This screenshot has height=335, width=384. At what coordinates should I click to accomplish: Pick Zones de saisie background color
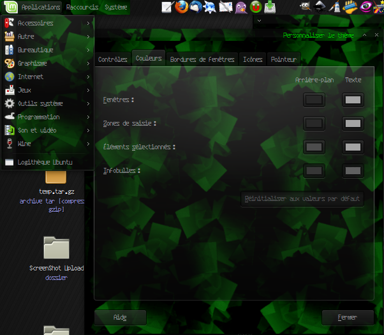[x=314, y=124]
